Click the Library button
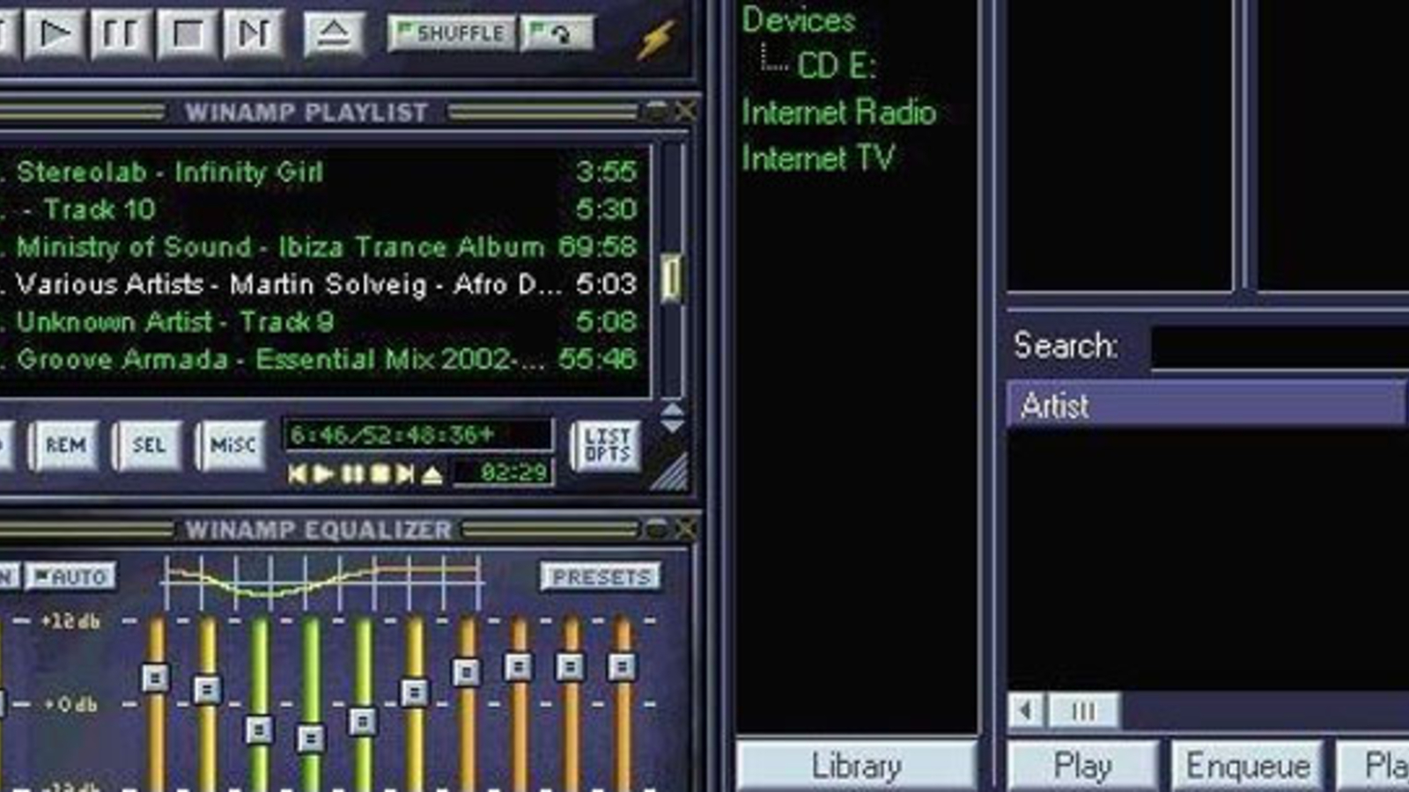This screenshot has height=792, width=1409. [x=856, y=766]
